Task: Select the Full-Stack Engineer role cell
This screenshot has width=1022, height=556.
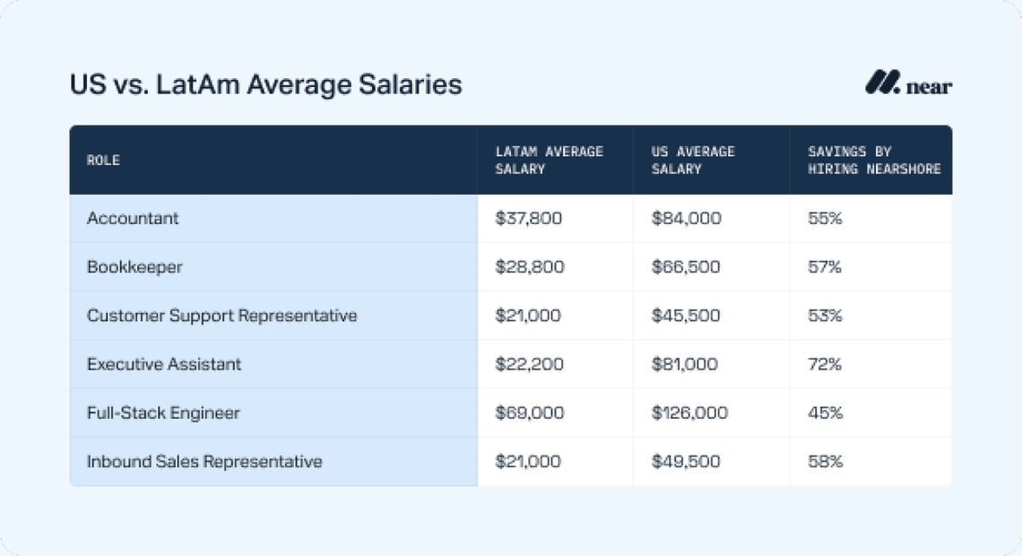Action: [x=164, y=413]
